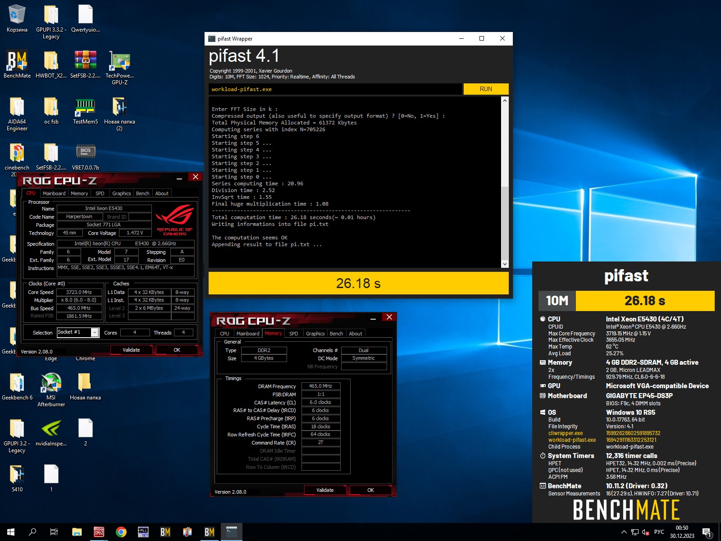Image resolution: width=721 pixels, height=541 pixels.
Task: Open Chrome from the taskbar
Action: click(121, 532)
